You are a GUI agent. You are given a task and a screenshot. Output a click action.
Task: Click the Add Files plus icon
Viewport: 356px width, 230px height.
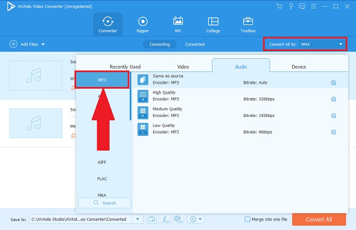click(x=13, y=44)
